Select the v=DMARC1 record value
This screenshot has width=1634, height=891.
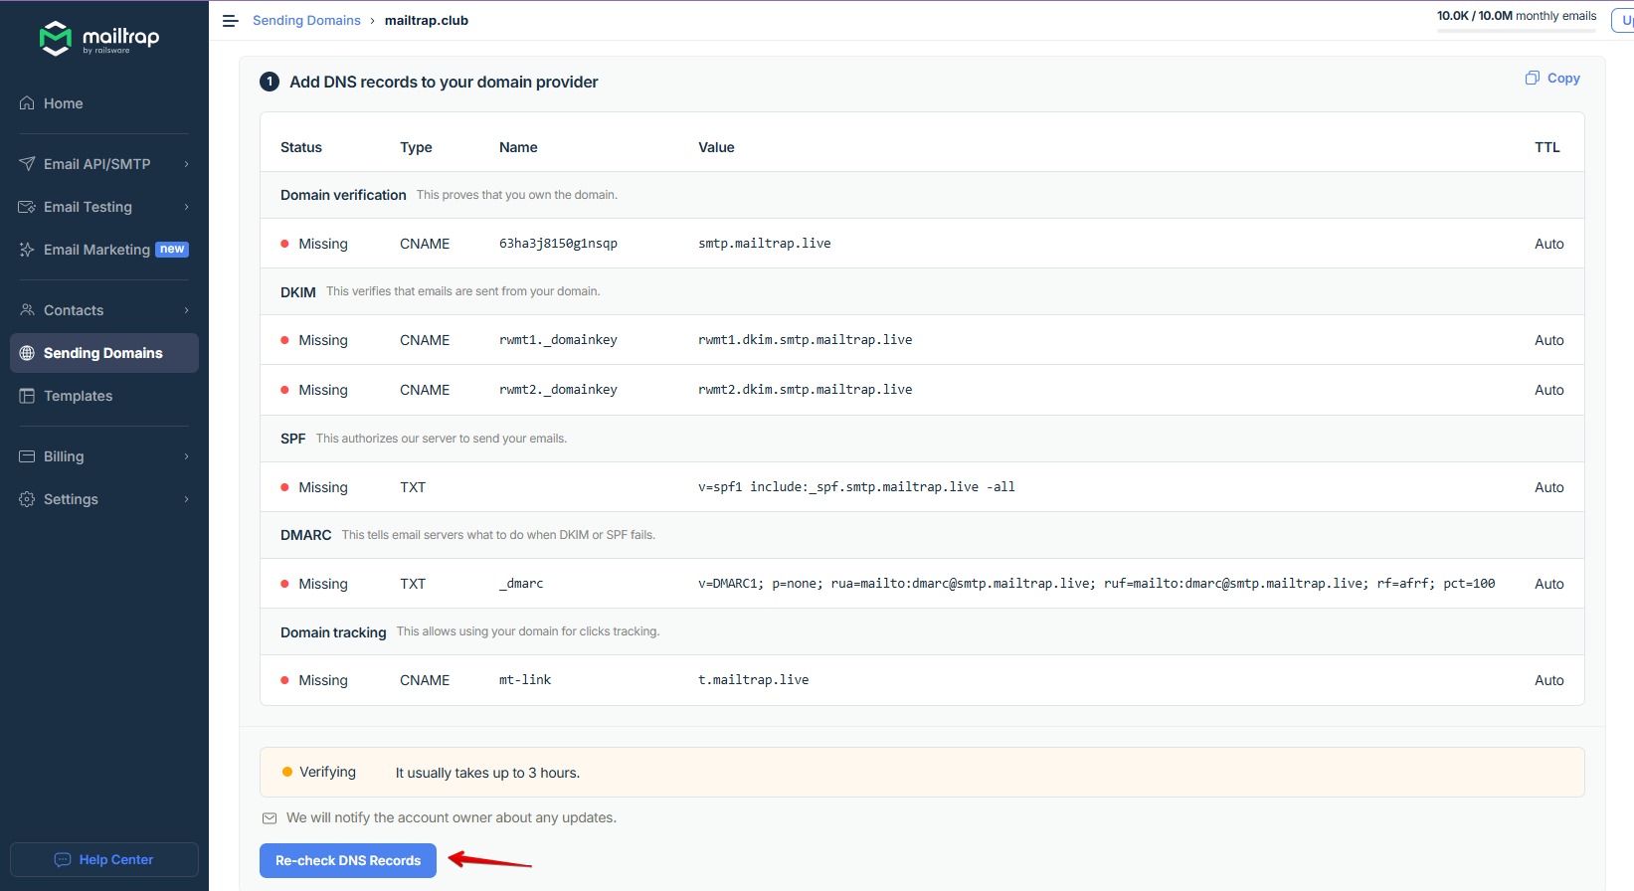tap(1096, 584)
